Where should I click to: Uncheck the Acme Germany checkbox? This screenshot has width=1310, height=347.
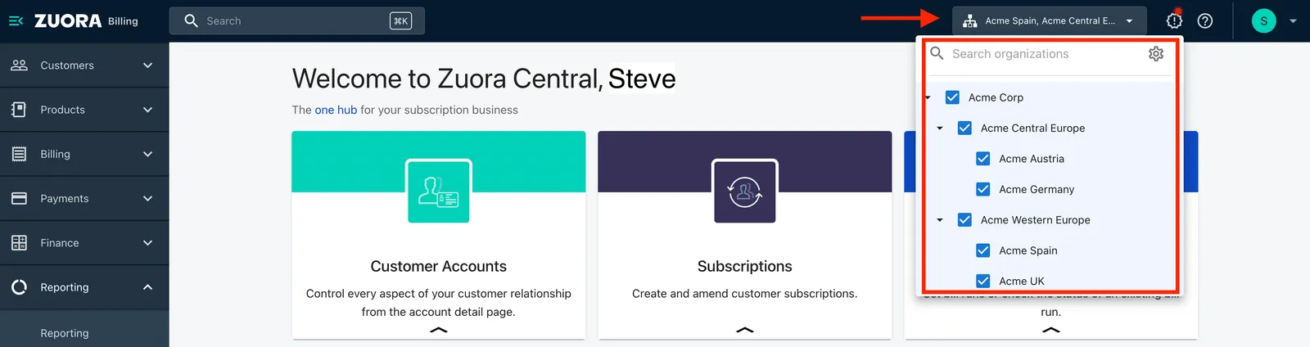click(983, 189)
